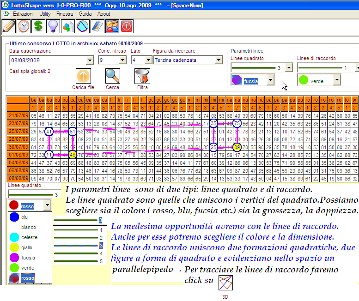The width and height of the screenshot is (359, 301).
Task: Click the pencil toolbar icon
Action: [9, 26]
